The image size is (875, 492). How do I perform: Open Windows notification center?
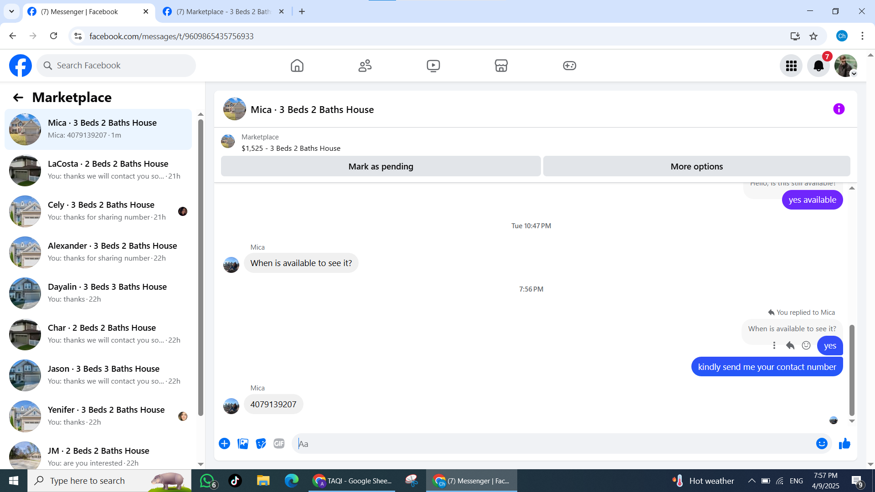pyautogui.click(x=857, y=481)
